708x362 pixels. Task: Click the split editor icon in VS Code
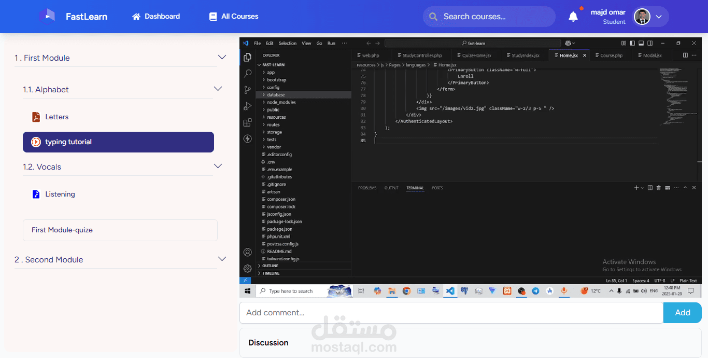(x=685, y=55)
